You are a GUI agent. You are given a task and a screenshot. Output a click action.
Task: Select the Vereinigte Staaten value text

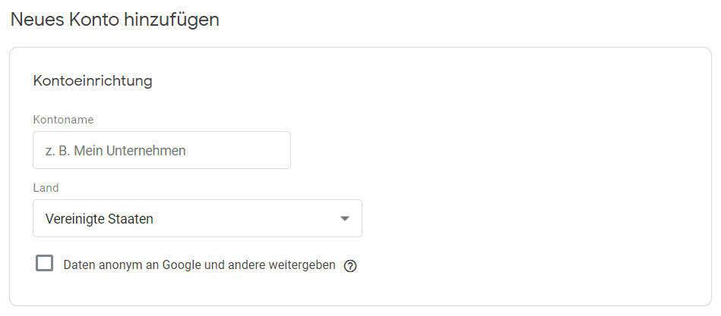coord(99,219)
